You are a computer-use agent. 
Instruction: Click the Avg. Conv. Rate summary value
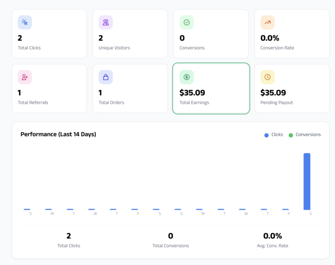pos(273,236)
